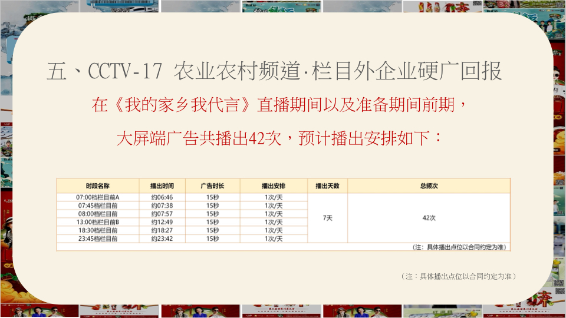Click the 播出天数 header cell
This screenshot has height=318, width=566.
click(x=328, y=185)
